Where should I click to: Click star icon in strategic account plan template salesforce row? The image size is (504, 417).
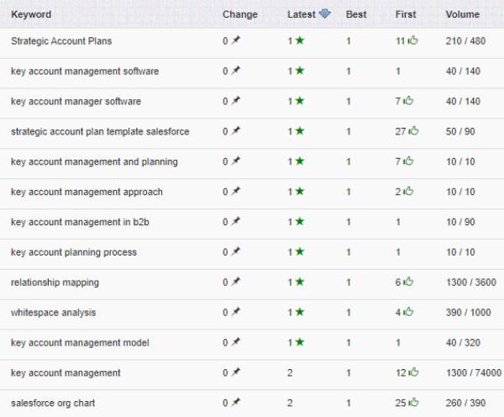pyautogui.click(x=300, y=131)
